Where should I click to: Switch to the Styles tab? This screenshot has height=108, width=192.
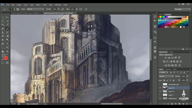click(x=171, y=52)
